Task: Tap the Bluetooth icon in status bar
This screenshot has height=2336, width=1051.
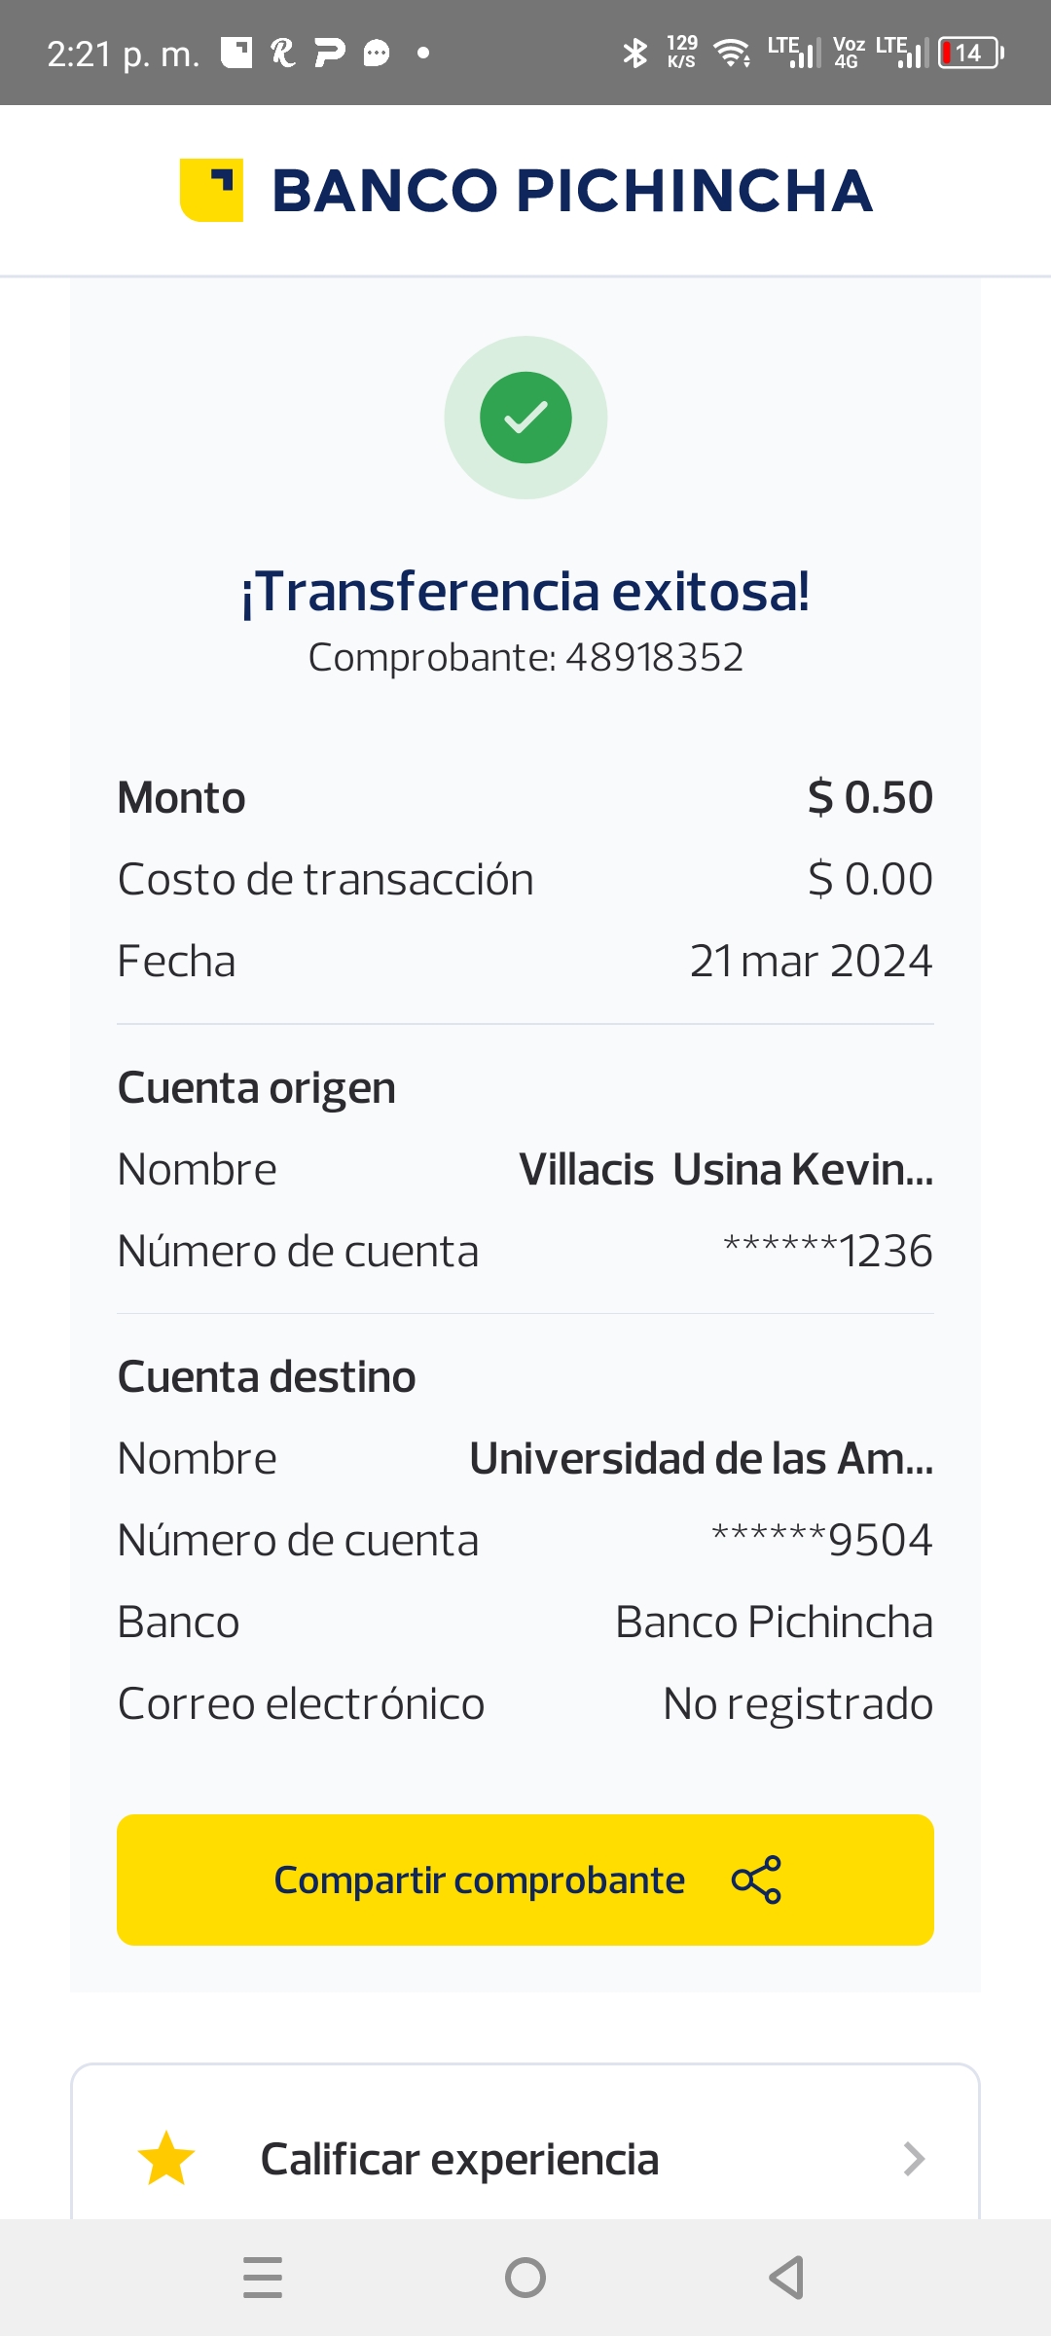Action: pos(634,53)
